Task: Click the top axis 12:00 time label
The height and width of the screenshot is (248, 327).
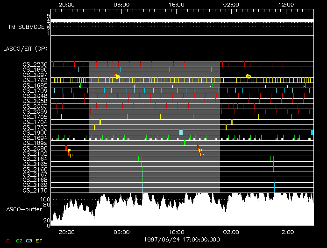Action: [286, 4]
